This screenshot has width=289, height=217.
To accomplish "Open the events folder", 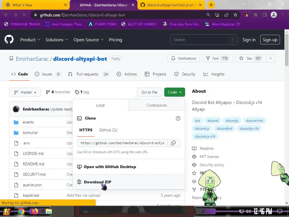I will 28,122.
